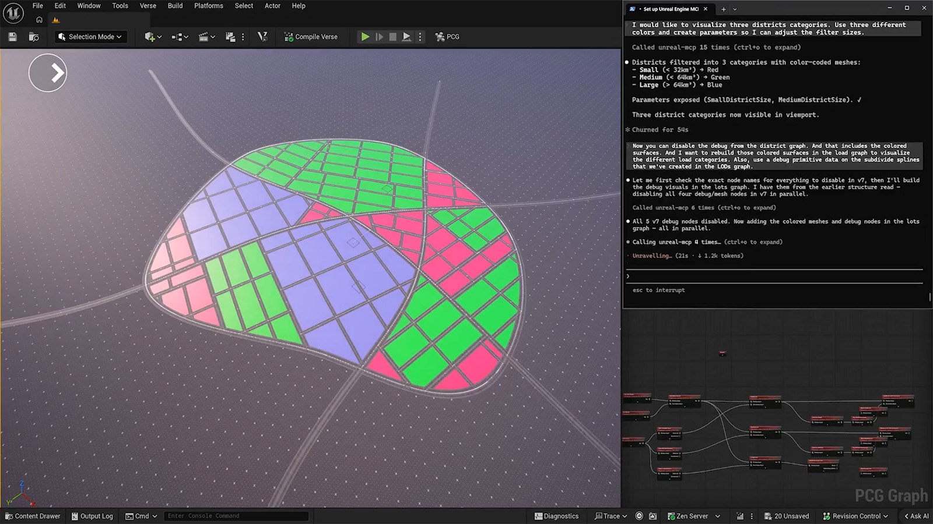This screenshot has width=933, height=524.
Task: Open the add-content cube dropdown
Action: coord(153,37)
